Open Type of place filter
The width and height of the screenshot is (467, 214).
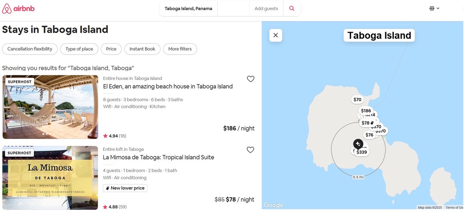tap(79, 49)
